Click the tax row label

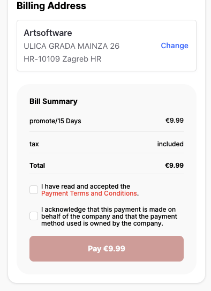[34, 144]
